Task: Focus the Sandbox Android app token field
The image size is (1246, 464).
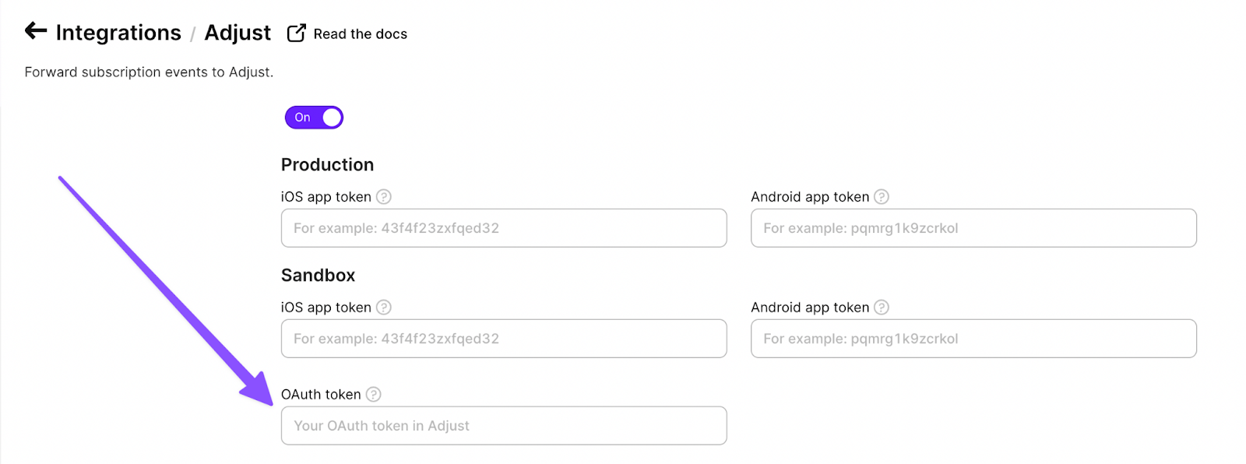Action: [x=973, y=339]
